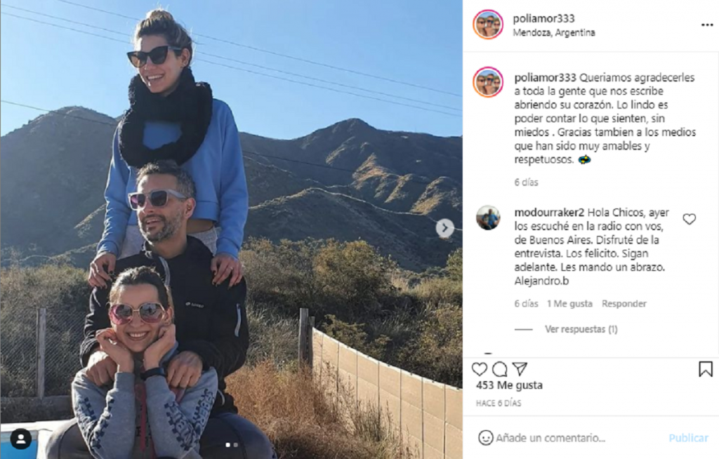Reply to modourraker2 via Responder
719x459 pixels.
tap(624, 304)
